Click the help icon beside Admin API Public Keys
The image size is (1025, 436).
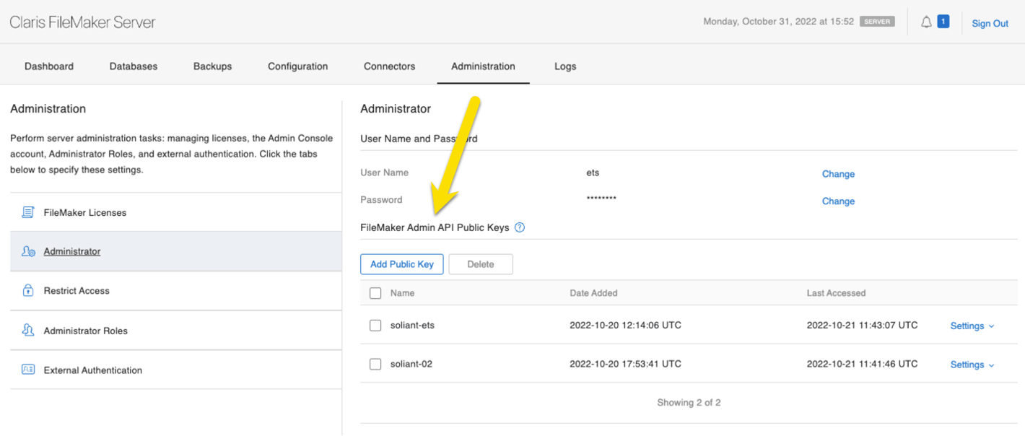[520, 227]
